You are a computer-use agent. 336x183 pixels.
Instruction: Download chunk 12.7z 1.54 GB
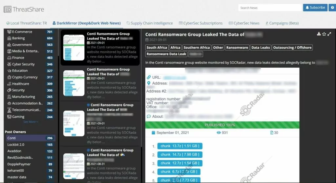click(180, 163)
